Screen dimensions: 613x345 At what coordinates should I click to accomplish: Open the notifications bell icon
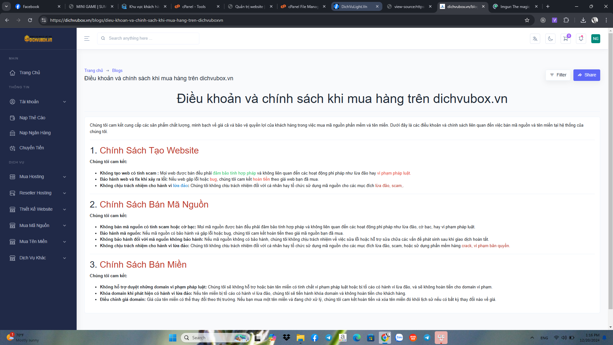click(581, 39)
